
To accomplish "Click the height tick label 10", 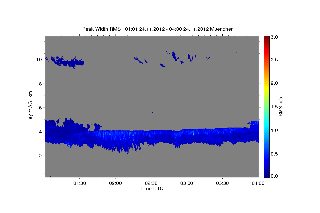I will [39, 60].
